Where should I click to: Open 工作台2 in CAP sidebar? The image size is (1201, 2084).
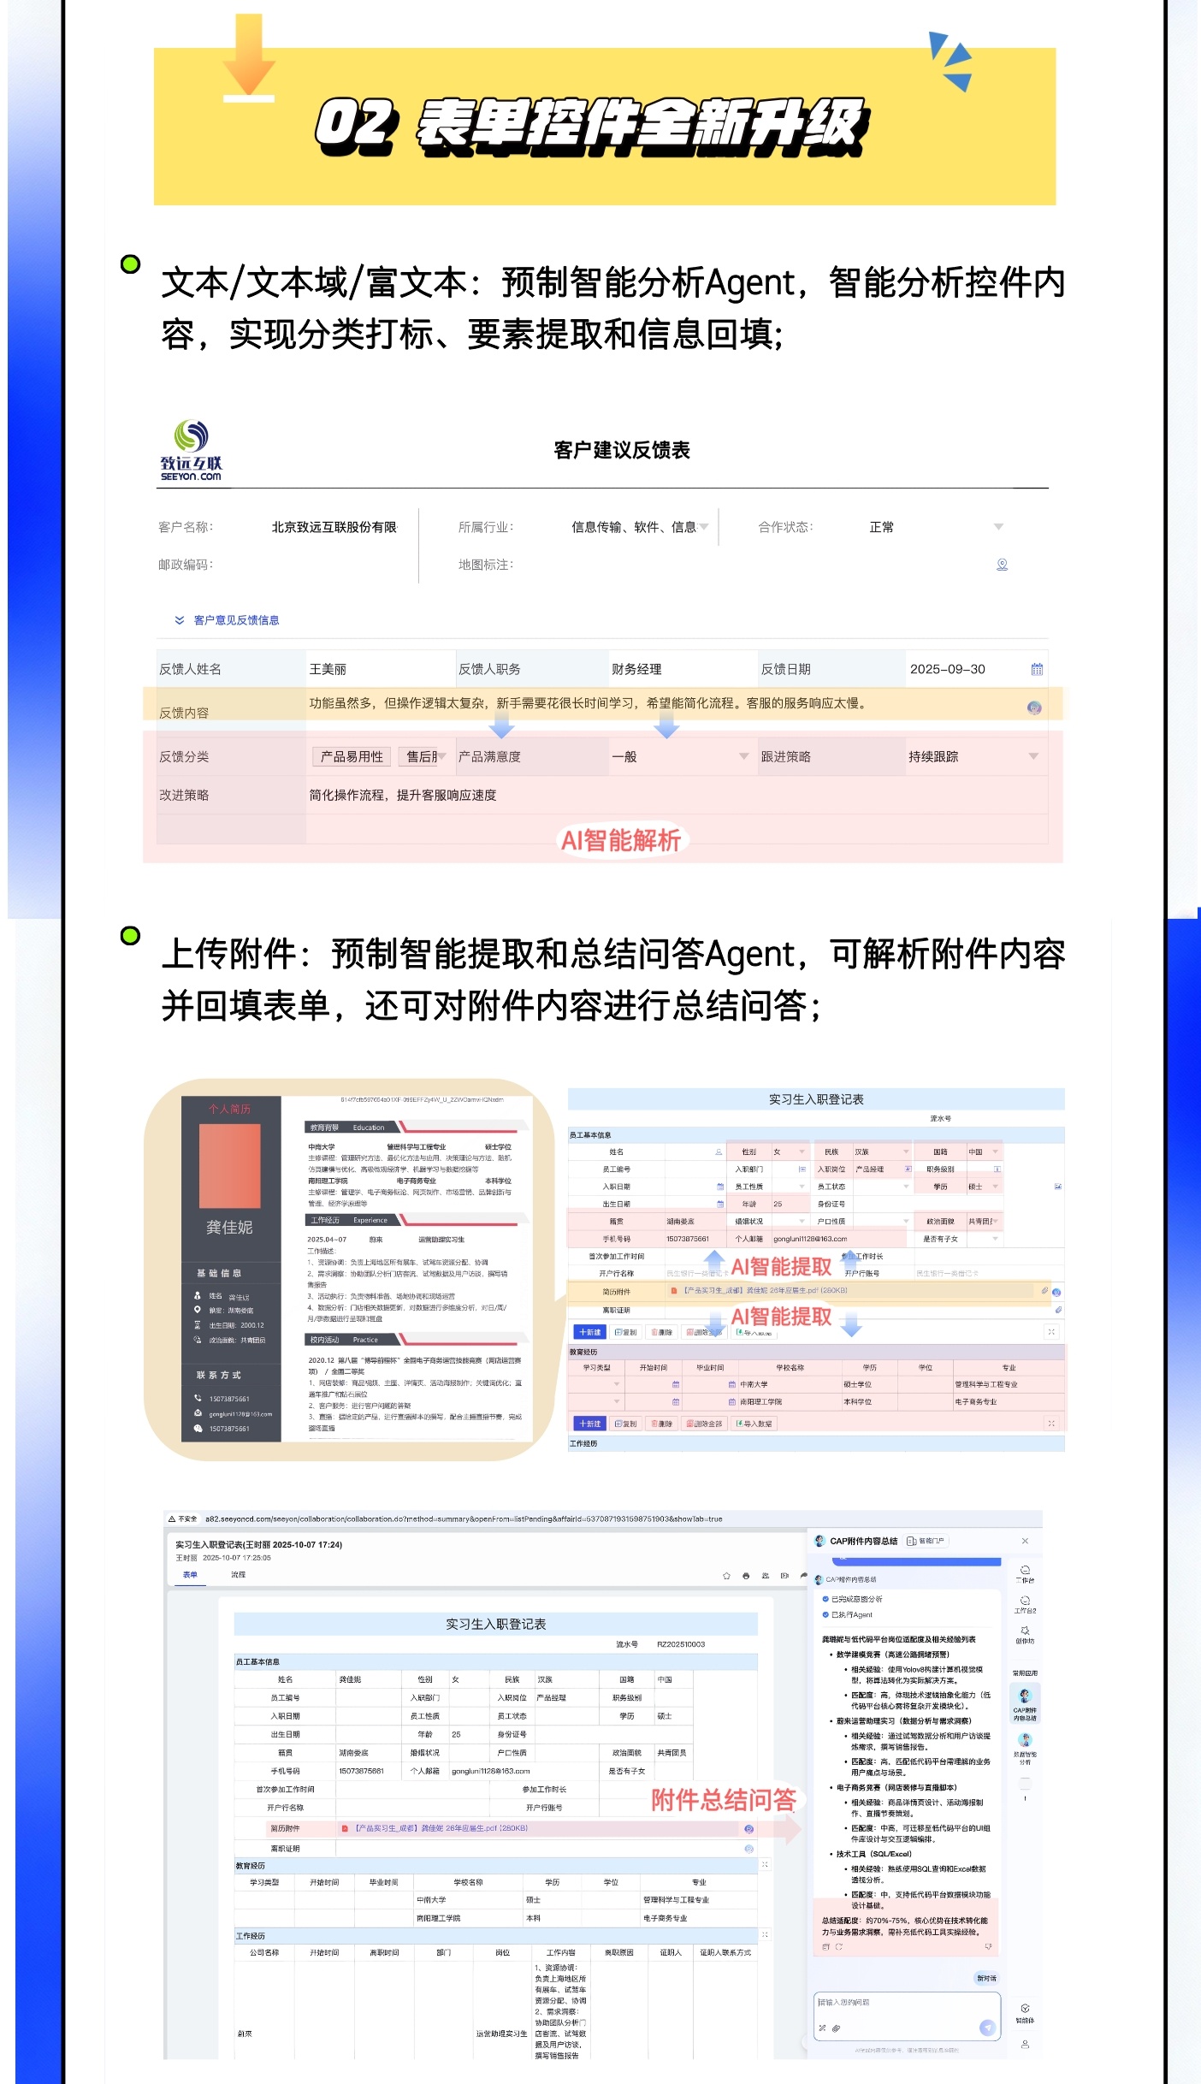coord(1025,1604)
